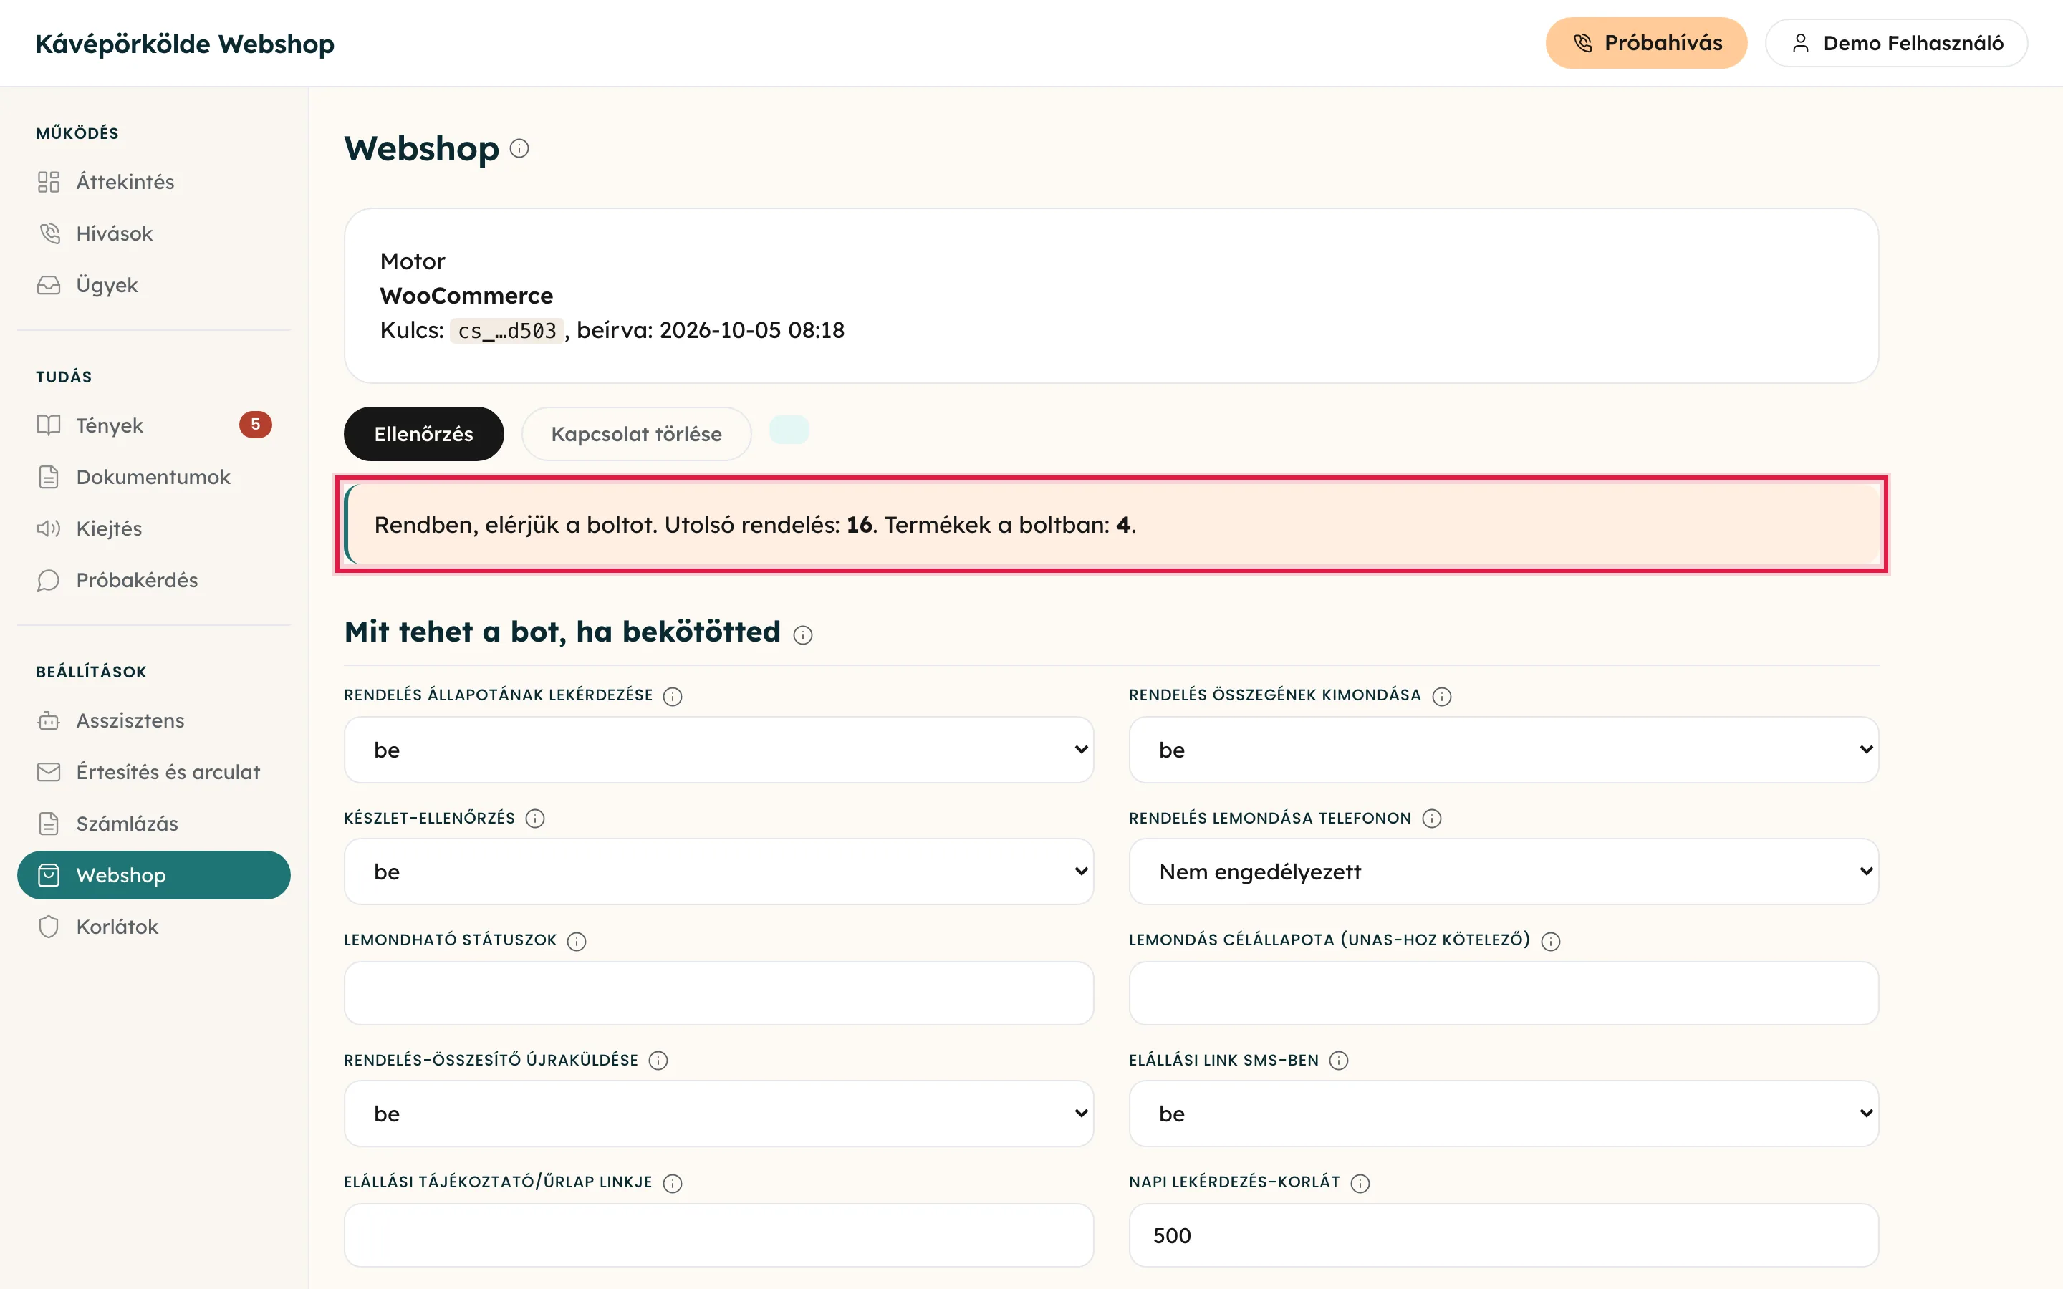Click info icon beside Lemondható státuszok
This screenshot has width=2063, height=1289.
[x=576, y=941]
